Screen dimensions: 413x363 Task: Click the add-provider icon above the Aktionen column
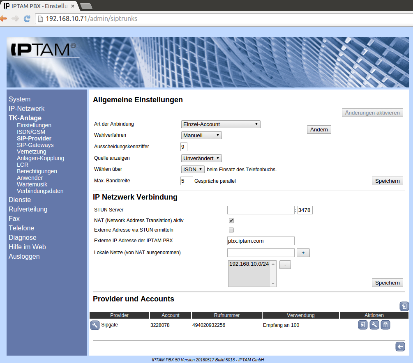click(x=404, y=306)
